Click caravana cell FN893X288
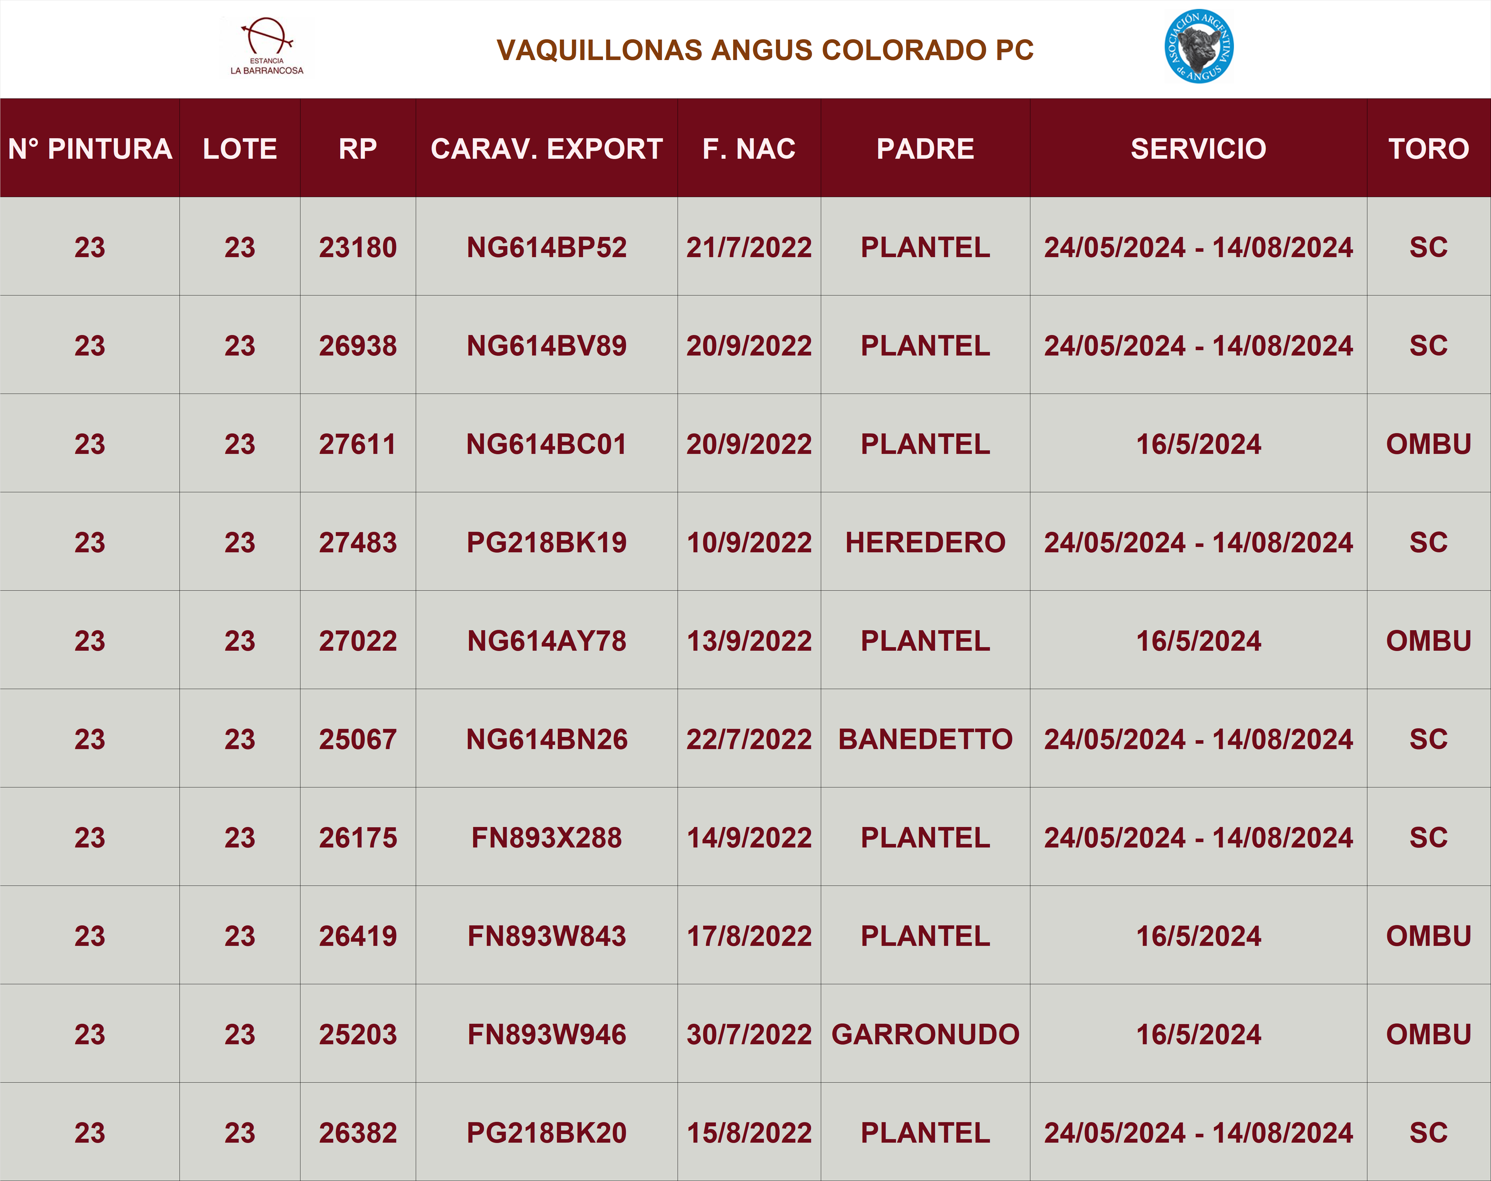The height and width of the screenshot is (1181, 1491). pyautogui.click(x=546, y=837)
